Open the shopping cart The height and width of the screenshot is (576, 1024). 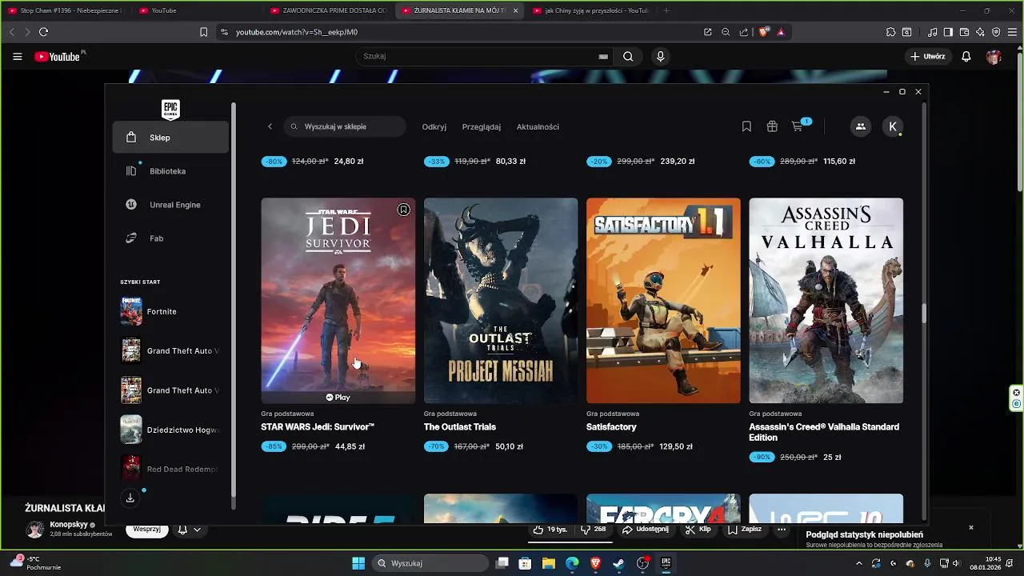coord(798,126)
